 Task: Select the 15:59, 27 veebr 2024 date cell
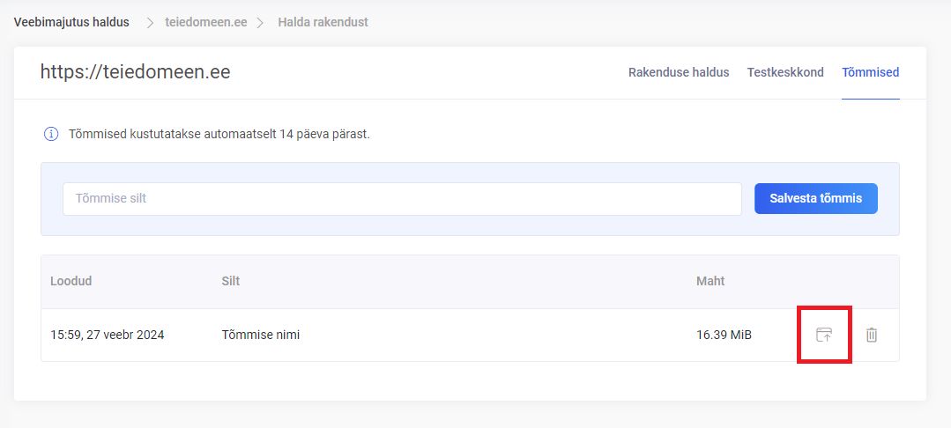coord(108,335)
